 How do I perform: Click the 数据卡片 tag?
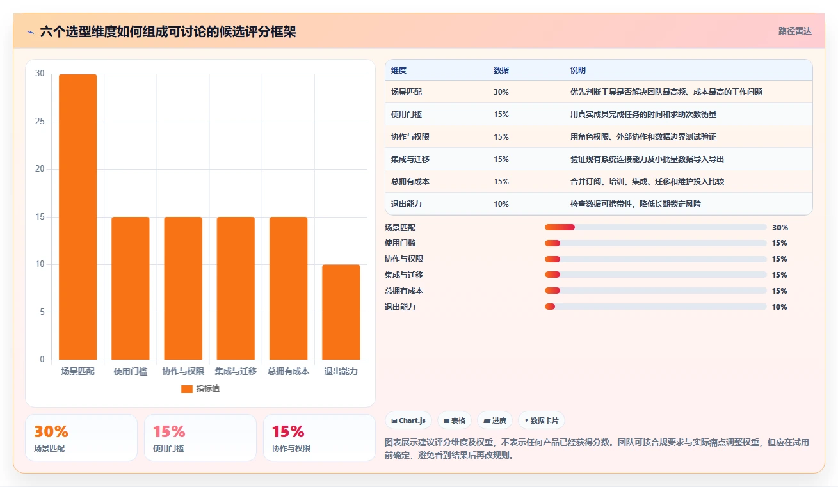tap(542, 420)
